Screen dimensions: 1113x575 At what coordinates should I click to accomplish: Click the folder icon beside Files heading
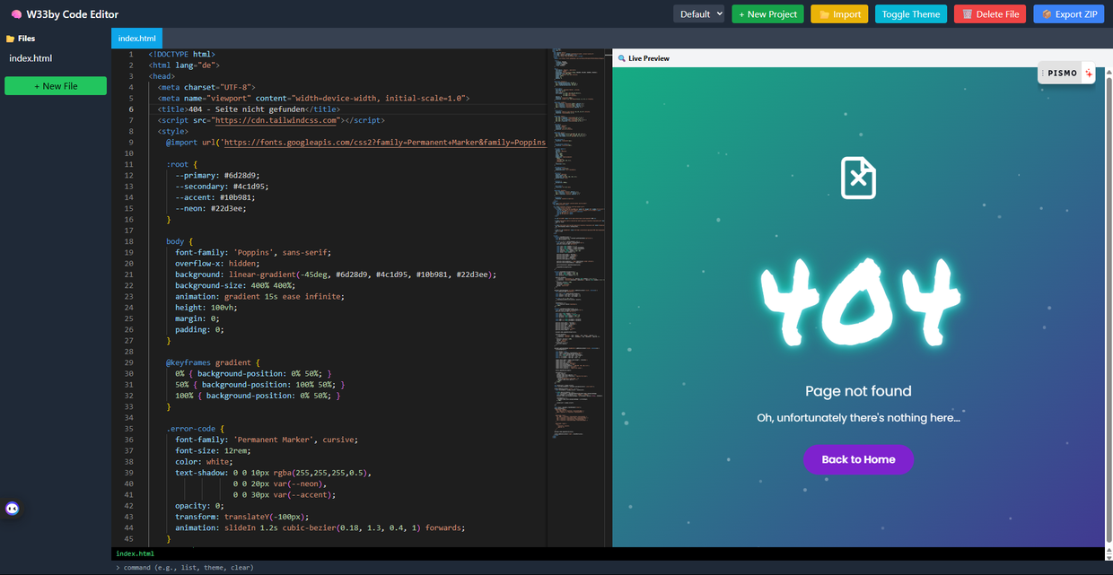[10, 39]
